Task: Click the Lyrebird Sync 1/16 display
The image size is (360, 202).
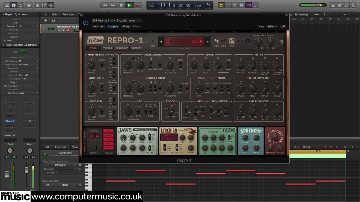Action: pyautogui.click(x=169, y=136)
